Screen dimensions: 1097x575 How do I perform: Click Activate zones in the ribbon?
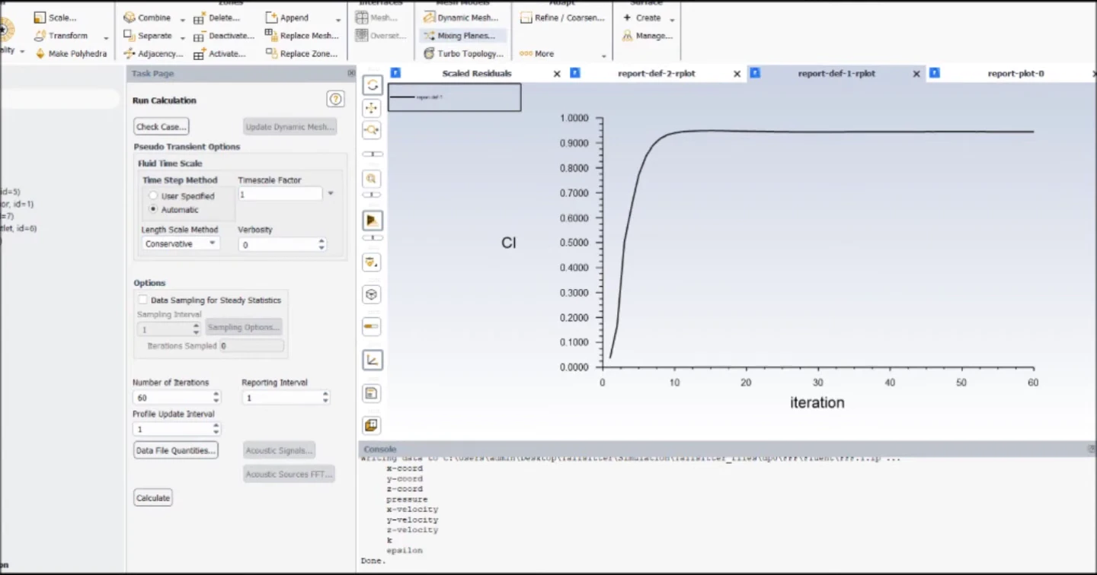(x=219, y=54)
